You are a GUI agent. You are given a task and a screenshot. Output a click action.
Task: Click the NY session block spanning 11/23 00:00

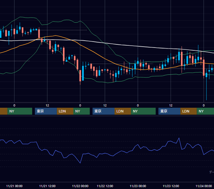click(x=143, y=111)
